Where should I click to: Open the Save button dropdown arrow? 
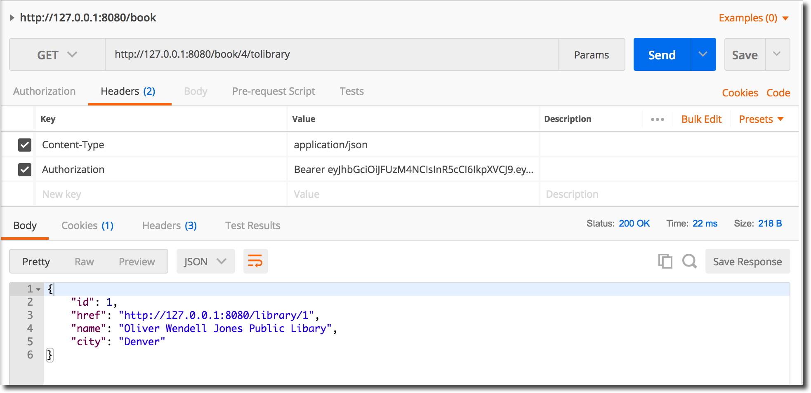[777, 54]
